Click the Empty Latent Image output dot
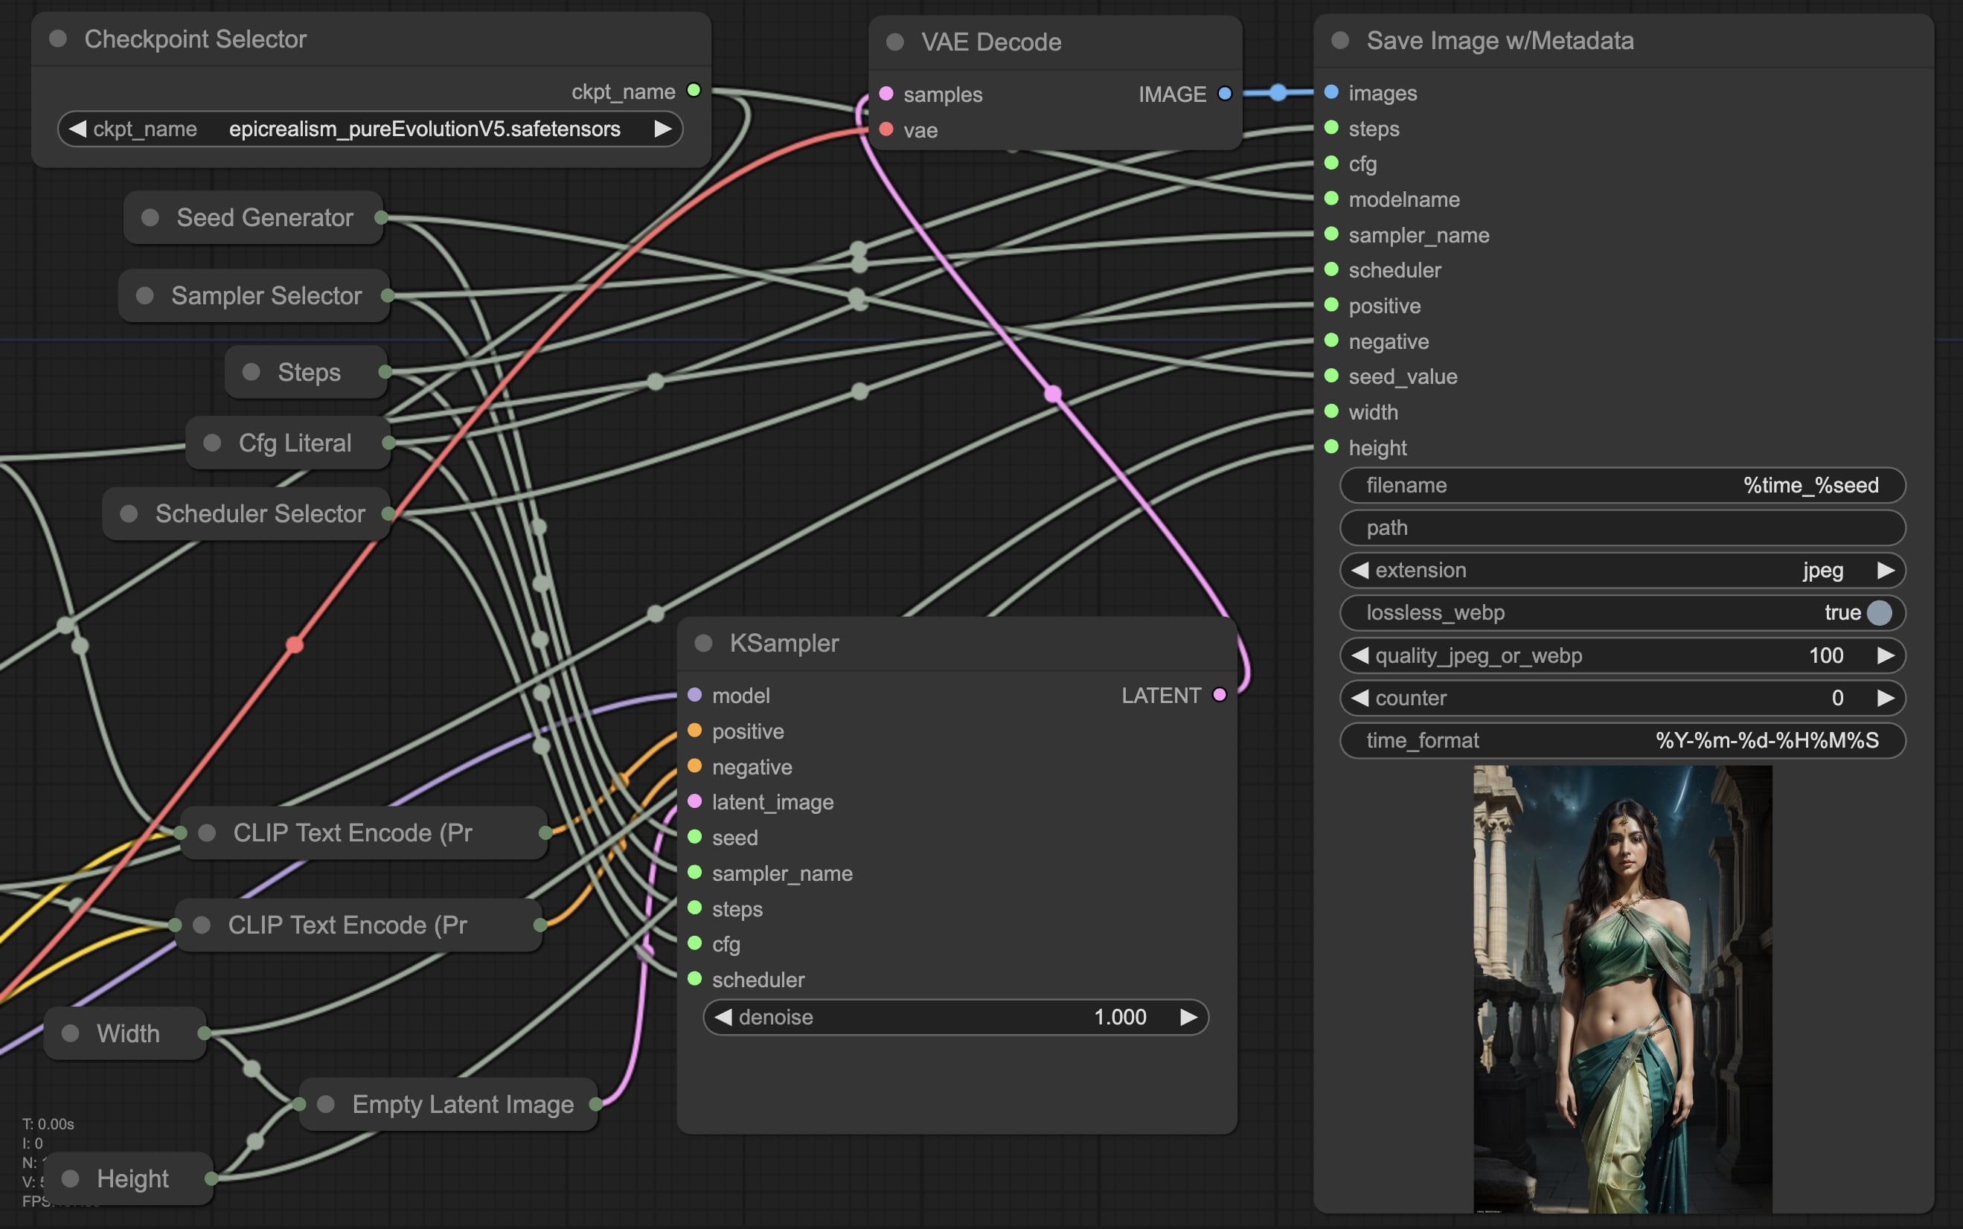The width and height of the screenshot is (1963, 1229). (596, 1104)
